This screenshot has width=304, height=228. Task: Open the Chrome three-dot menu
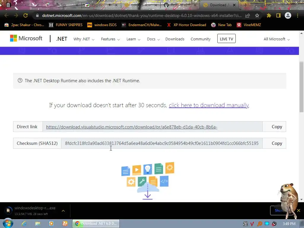click(297, 15)
